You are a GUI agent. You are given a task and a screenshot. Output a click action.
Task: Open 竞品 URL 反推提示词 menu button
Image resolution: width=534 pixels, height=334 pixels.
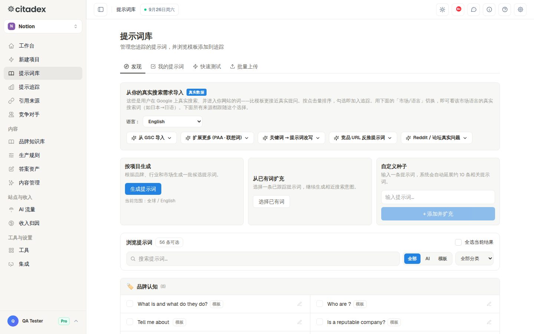tap(363, 138)
